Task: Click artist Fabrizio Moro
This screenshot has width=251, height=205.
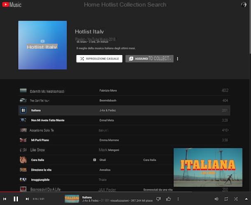Action: [108, 90]
